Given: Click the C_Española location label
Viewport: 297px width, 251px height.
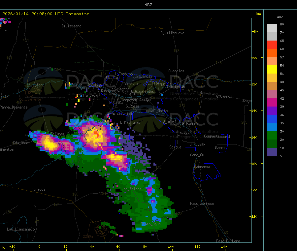Looking at the screenshot, I should point(142,77).
